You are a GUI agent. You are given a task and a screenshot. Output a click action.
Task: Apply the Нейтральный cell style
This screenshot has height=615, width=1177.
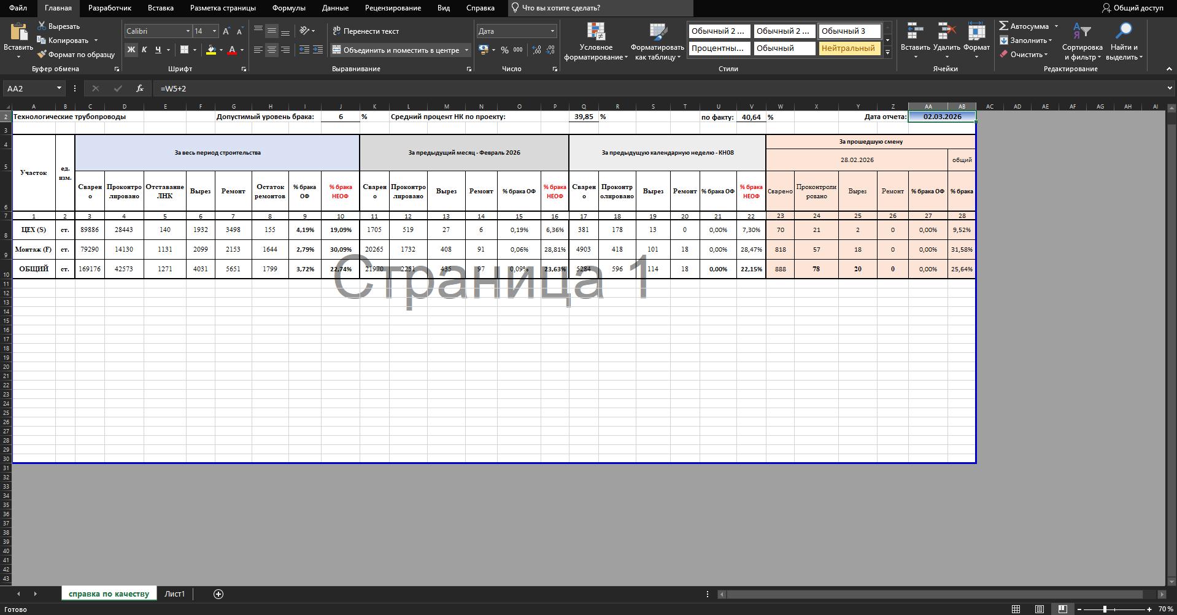(848, 48)
